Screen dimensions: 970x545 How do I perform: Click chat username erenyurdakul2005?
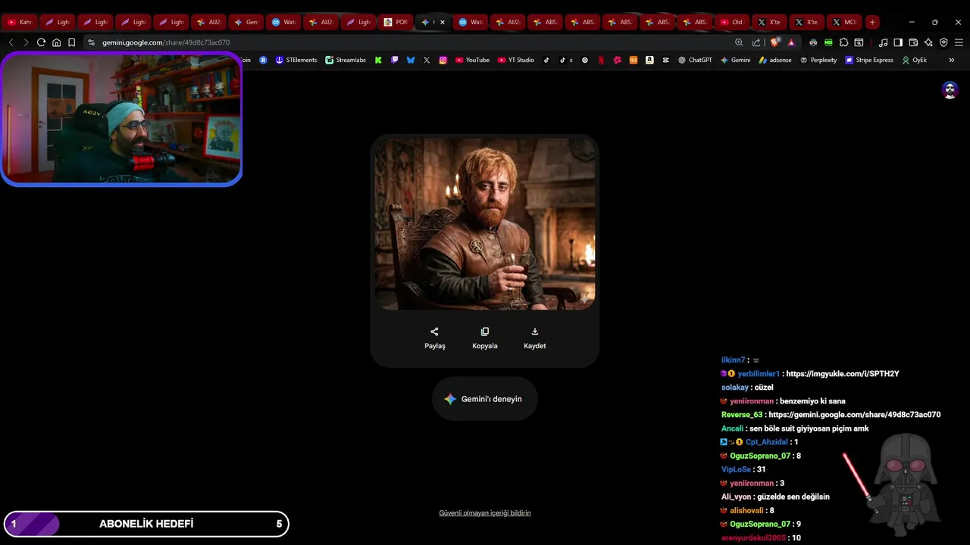pos(753,537)
